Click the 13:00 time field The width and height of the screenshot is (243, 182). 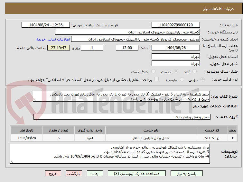(x=127, y=48)
